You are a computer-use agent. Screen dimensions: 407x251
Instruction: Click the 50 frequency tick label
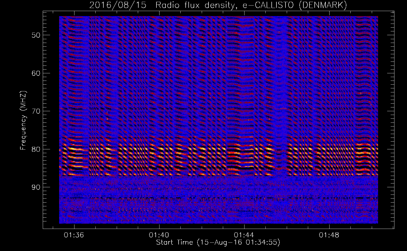(x=36, y=35)
